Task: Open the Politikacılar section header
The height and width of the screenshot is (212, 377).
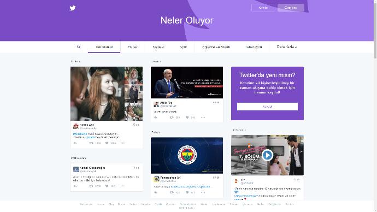Action: coord(78,158)
